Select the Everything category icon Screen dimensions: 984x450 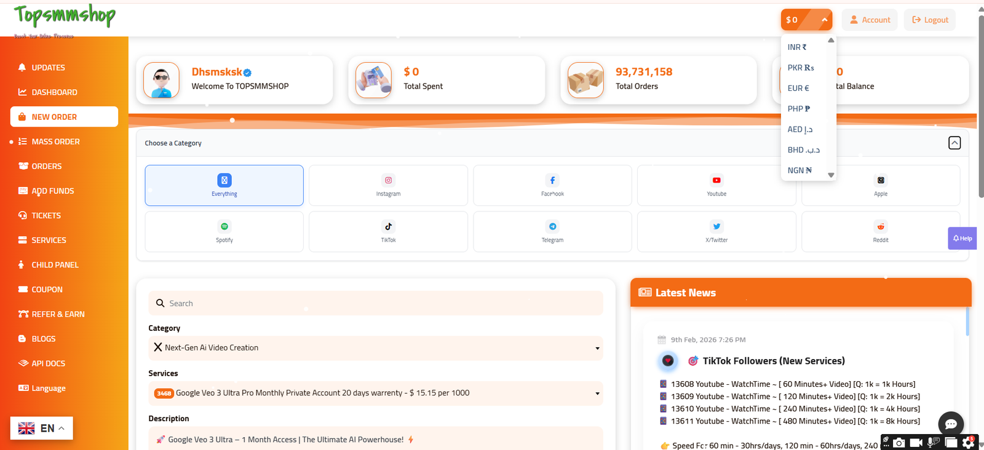(x=224, y=180)
